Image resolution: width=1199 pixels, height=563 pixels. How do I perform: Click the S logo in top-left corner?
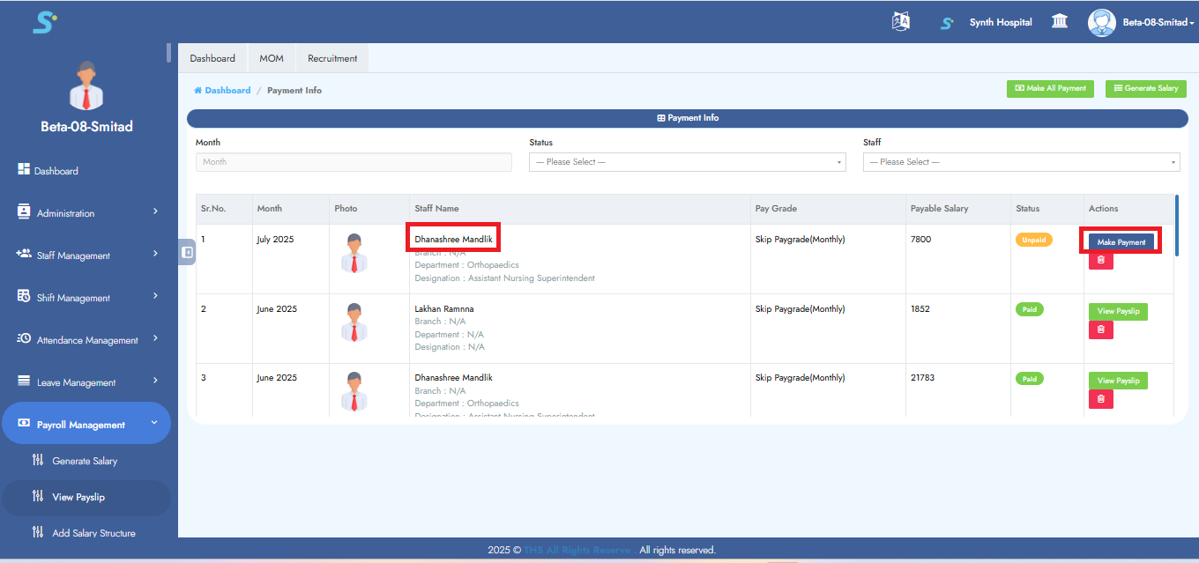44,22
